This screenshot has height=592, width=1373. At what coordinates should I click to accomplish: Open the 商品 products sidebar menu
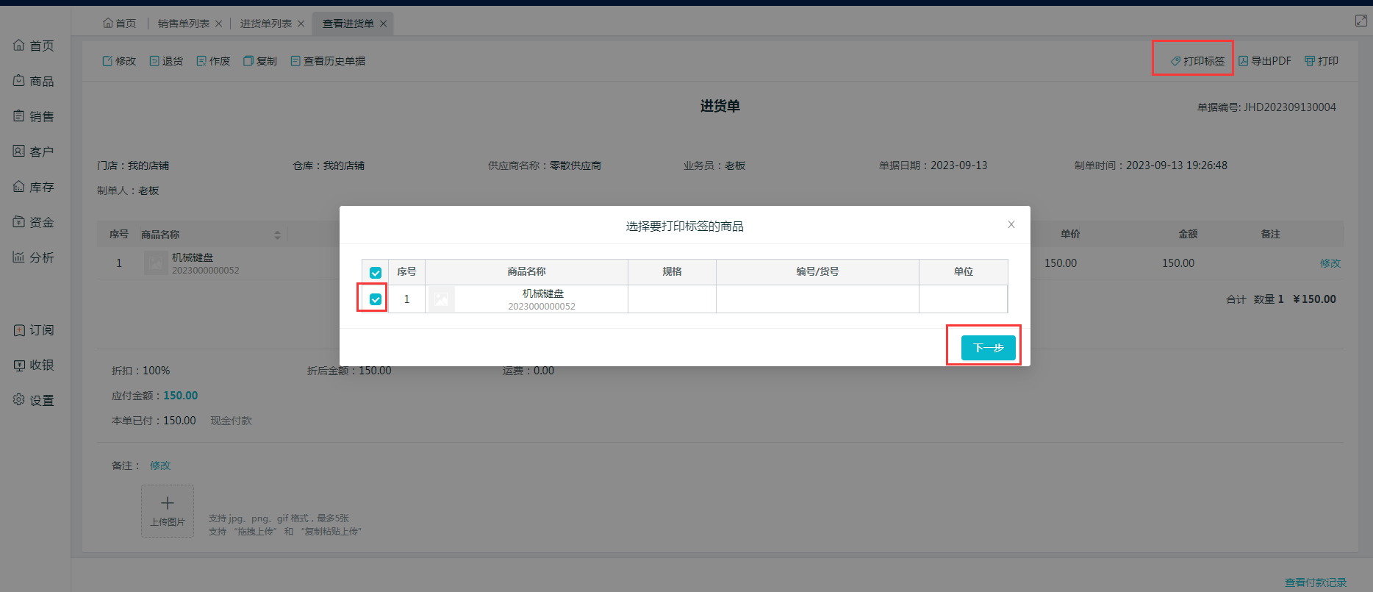click(34, 81)
